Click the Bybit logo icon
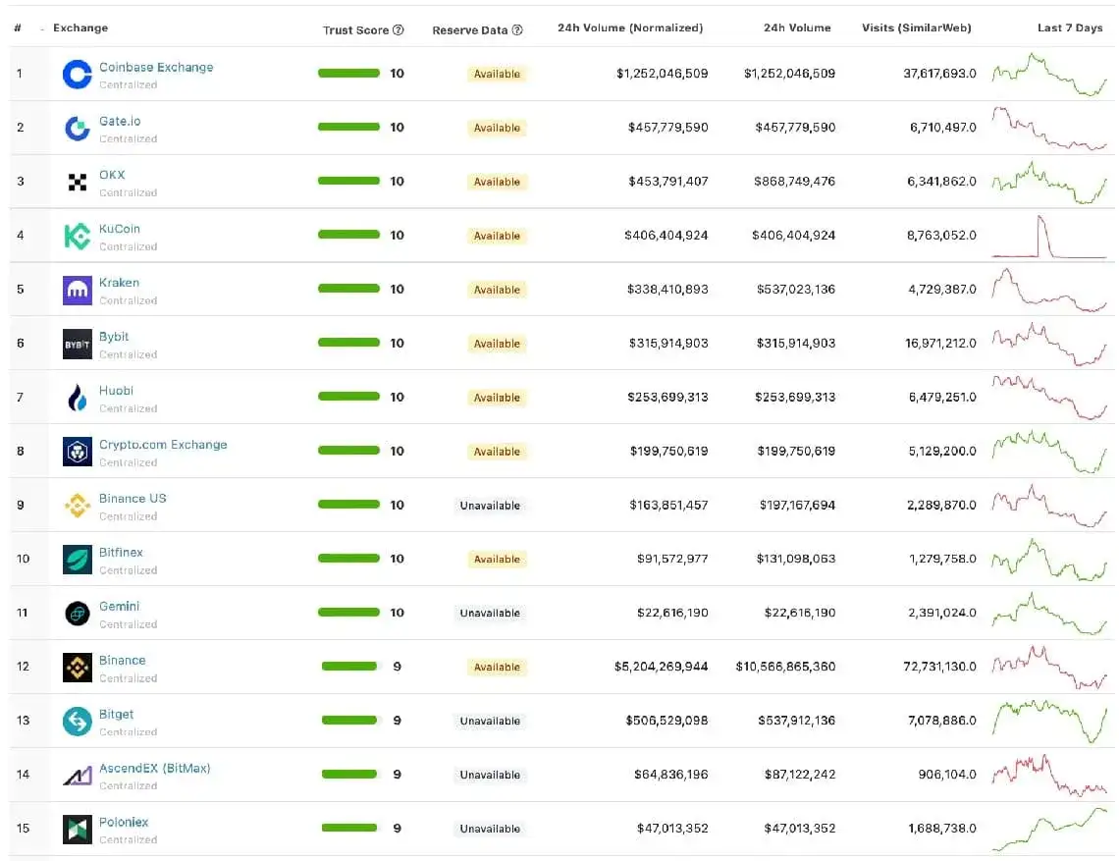This screenshot has width=1119, height=861. [x=78, y=344]
